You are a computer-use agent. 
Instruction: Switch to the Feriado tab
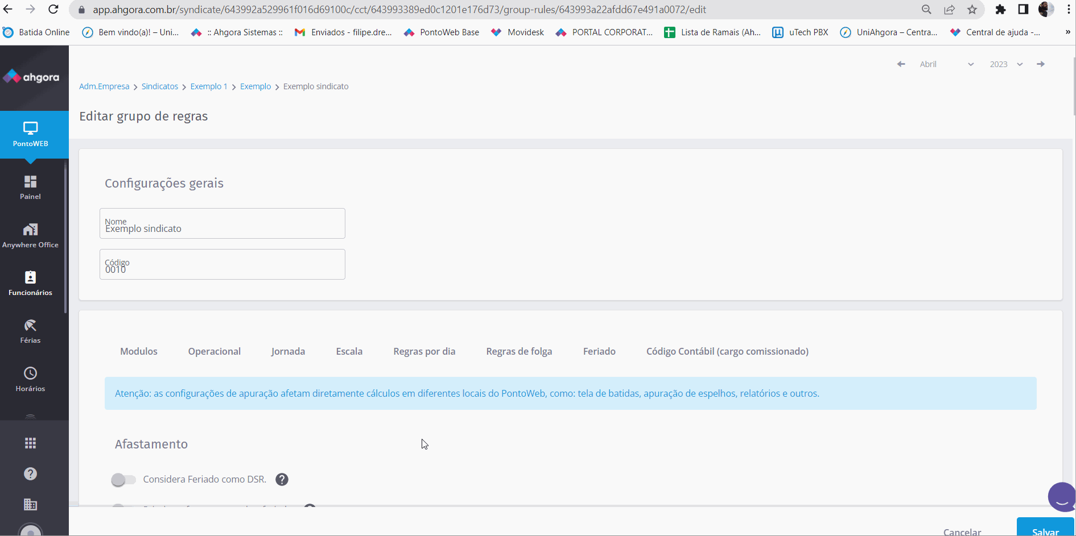[x=599, y=351]
